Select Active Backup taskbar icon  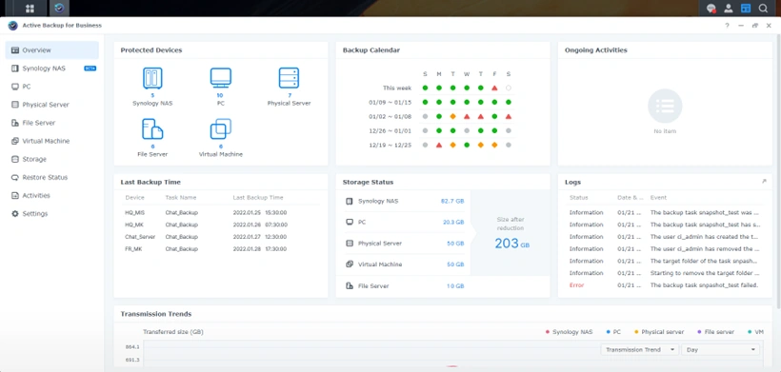tap(59, 8)
